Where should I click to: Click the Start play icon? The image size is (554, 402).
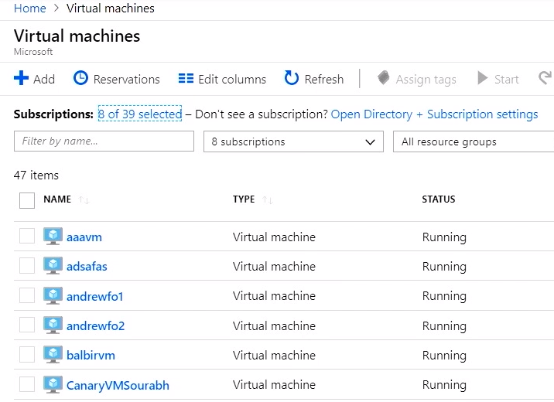(482, 78)
